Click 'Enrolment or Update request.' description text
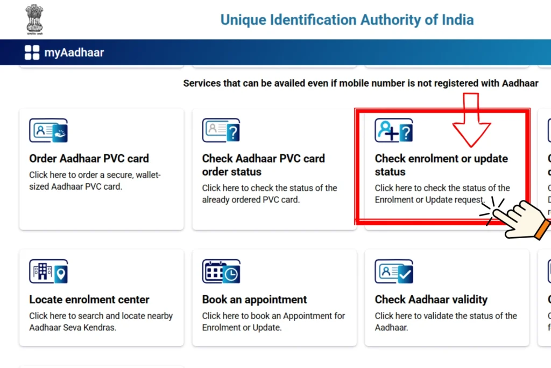Screen dimensions: 551x368 (x=430, y=200)
